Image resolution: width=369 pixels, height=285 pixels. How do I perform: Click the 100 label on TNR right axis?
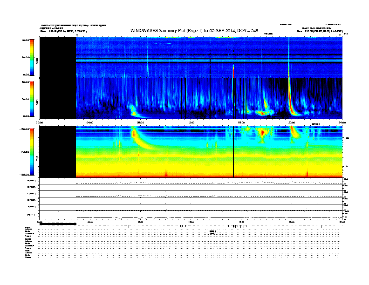pos(347,138)
